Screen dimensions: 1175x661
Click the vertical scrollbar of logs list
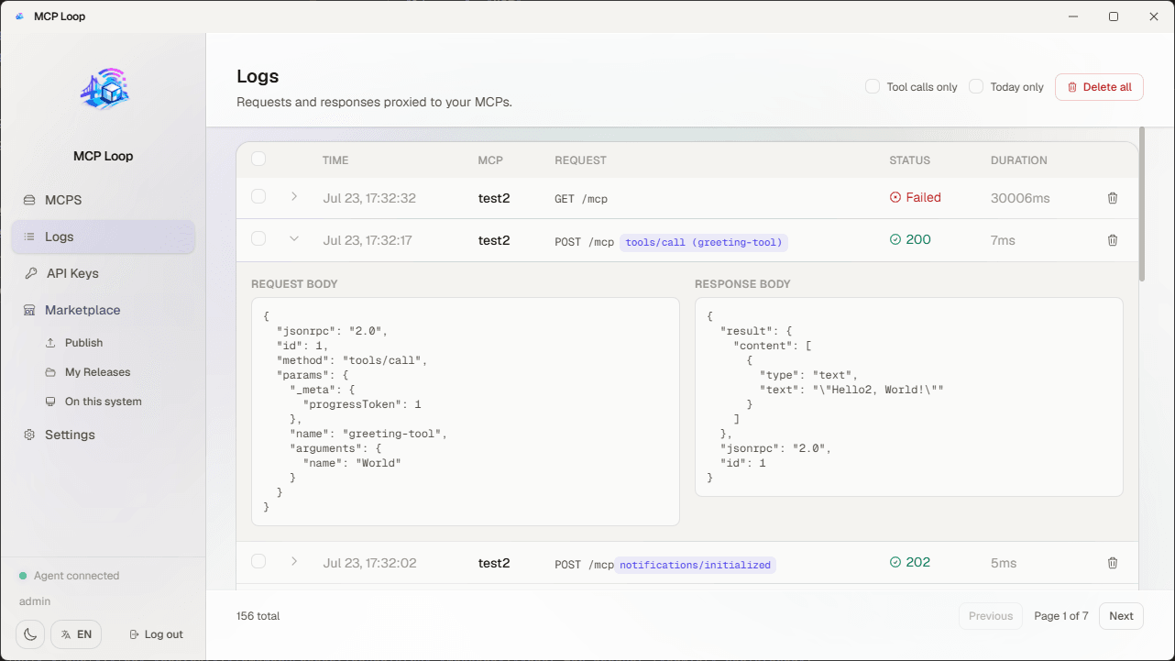click(1141, 204)
